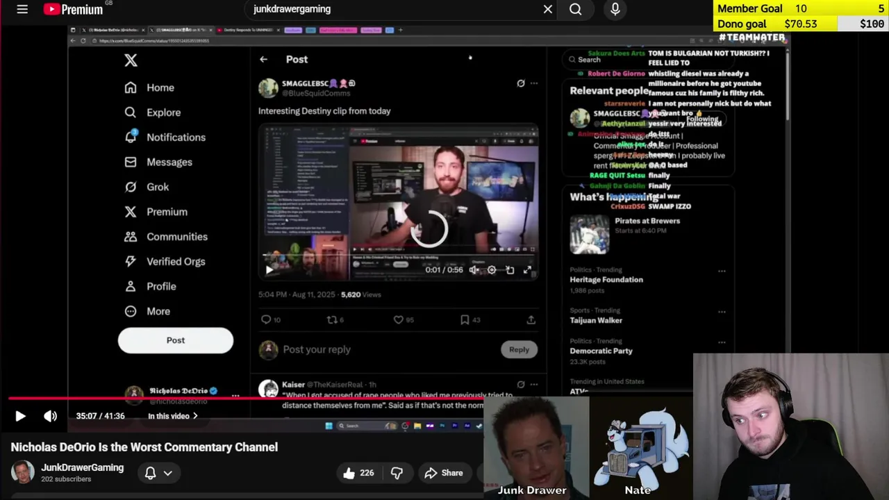Focus the junkdrawergaming search field
Screen dimensions: 889x500
click(394, 9)
